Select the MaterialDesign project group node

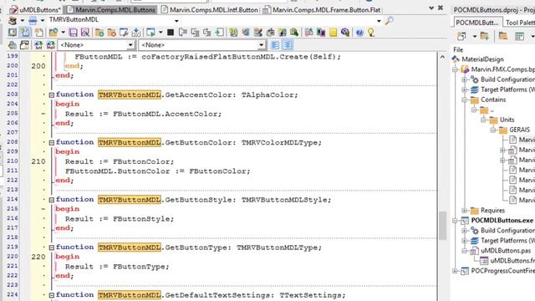tap(482, 59)
